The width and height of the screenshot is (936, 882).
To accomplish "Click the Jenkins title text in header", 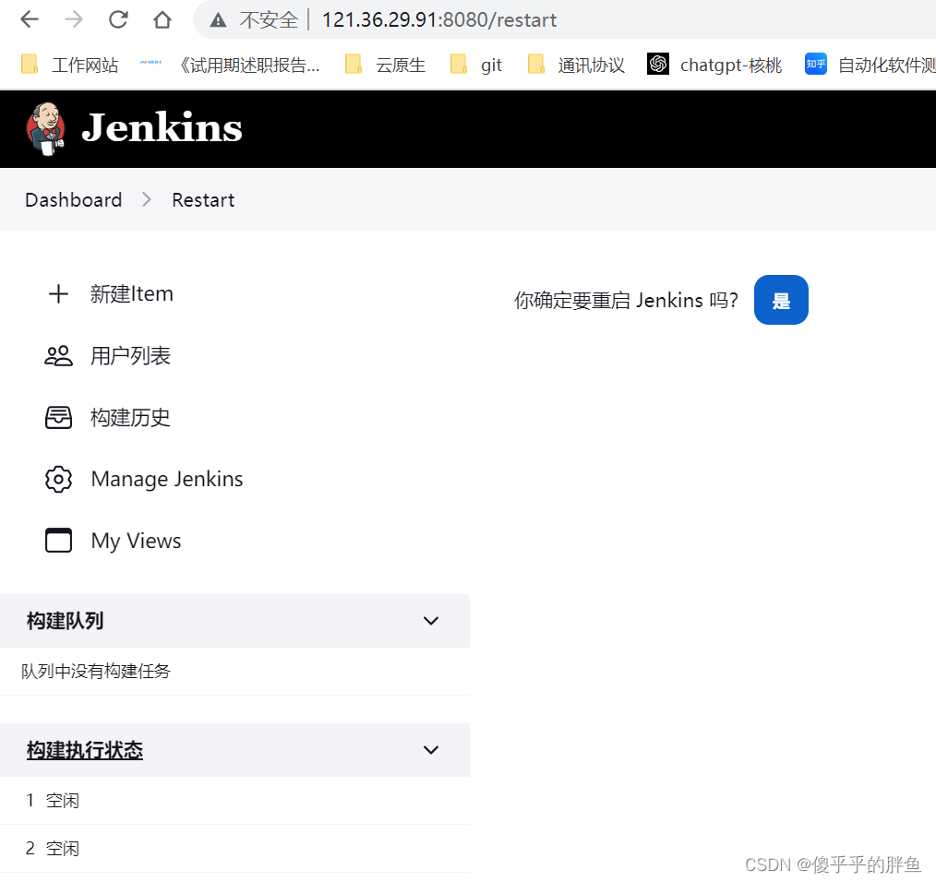I will [x=162, y=127].
